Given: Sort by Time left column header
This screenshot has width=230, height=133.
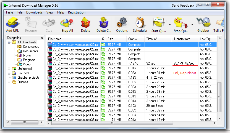Looking at the screenshot, I should pyautogui.click(x=158, y=39).
